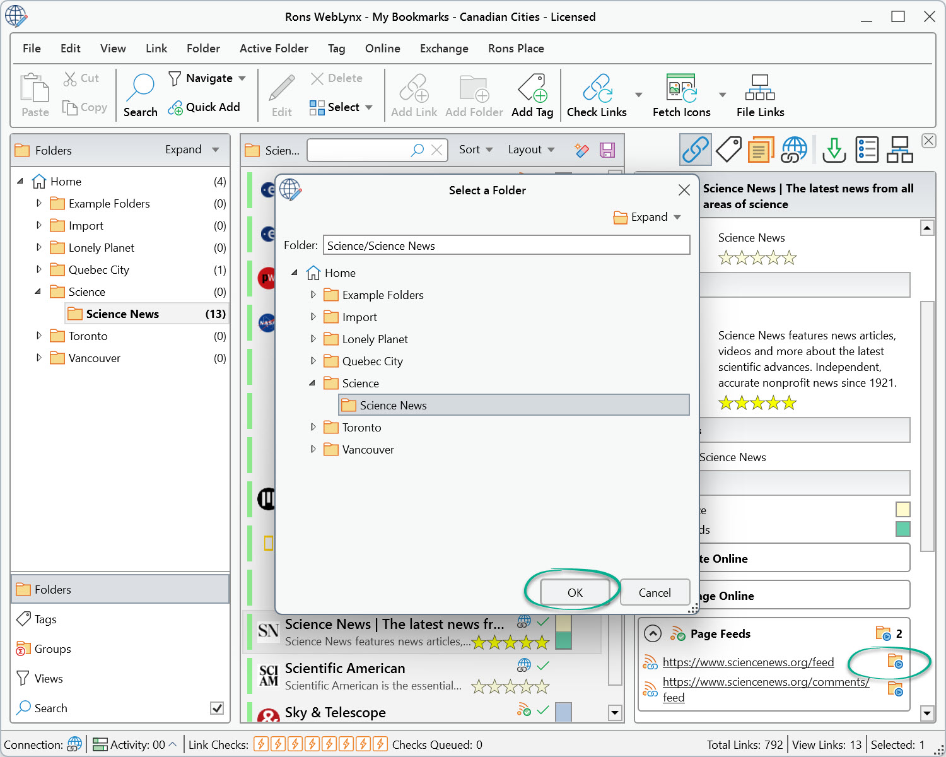Click the green download arrow icon
The height and width of the screenshot is (757, 946).
(834, 150)
